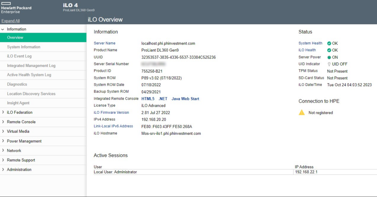Open Insight Agent page
Viewport: 377px width, 197px height.
pyautogui.click(x=43, y=103)
